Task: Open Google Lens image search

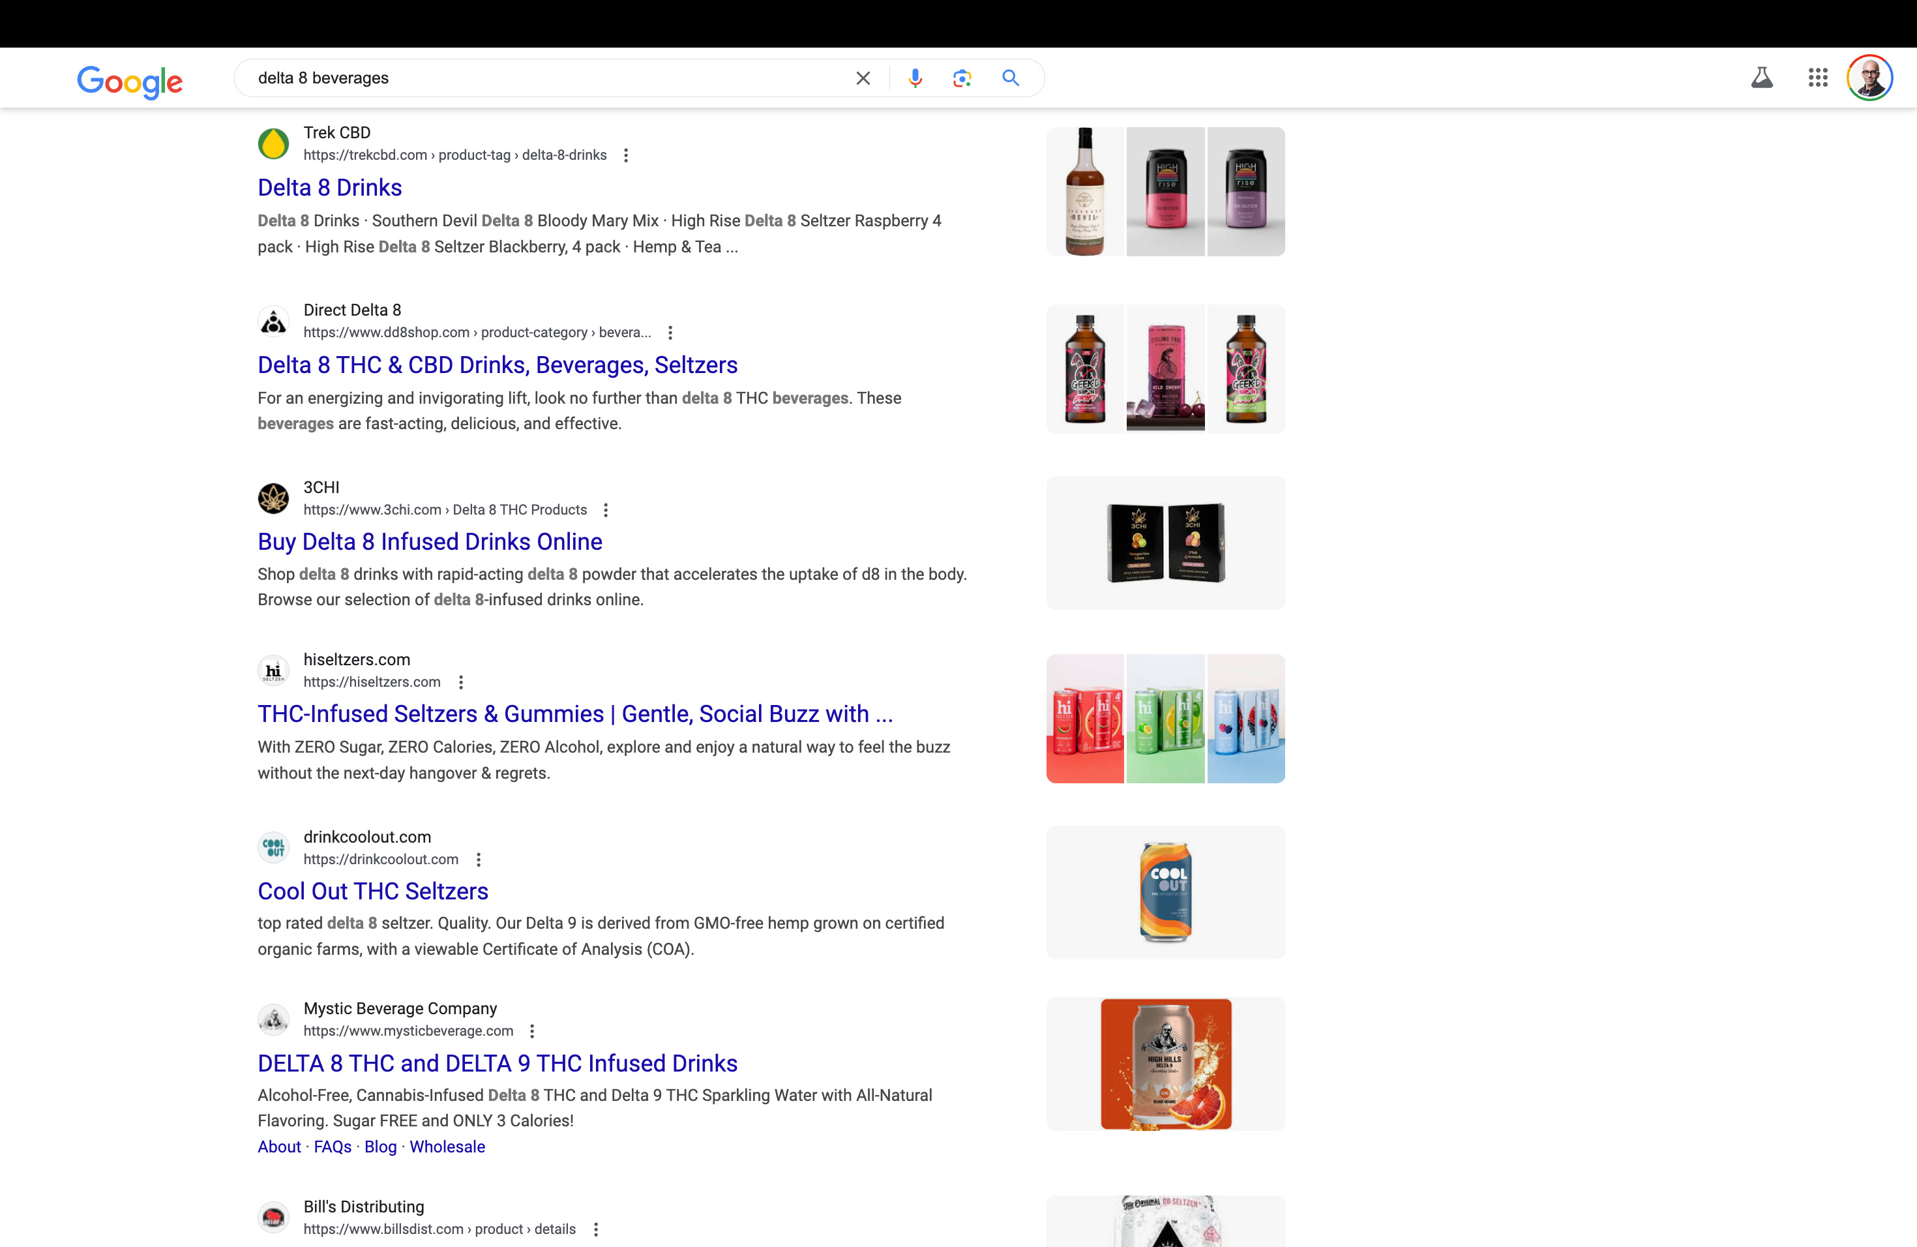Action: pyautogui.click(x=962, y=78)
